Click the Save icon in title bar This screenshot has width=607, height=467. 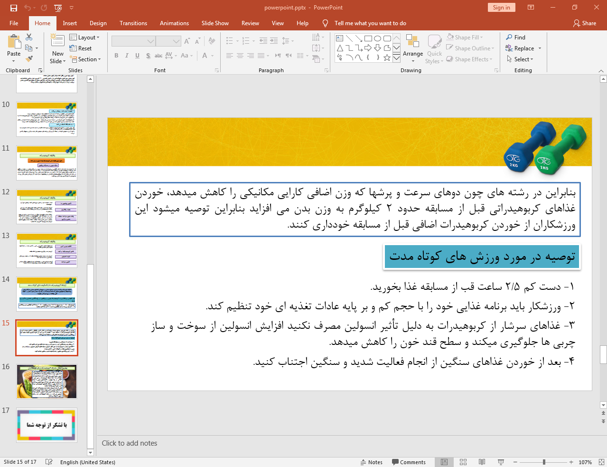click(x=13, y=8)
